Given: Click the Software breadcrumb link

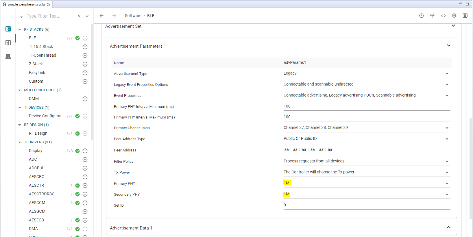Looking at the screenshot, I should (x=133, y=16).
